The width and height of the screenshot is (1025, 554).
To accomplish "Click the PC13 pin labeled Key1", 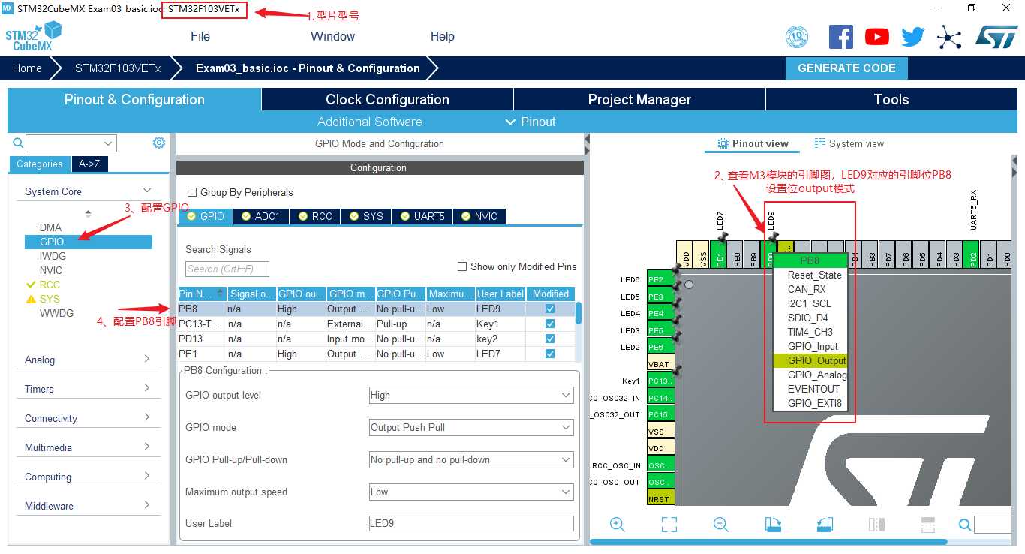I will [x=661, y=381].
